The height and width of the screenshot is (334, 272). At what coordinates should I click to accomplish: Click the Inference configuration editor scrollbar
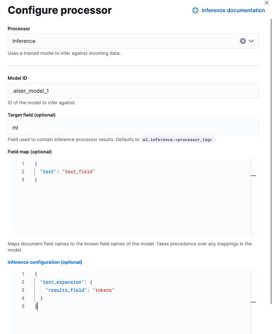pos(253,303)
